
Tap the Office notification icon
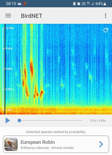point(24,4)
